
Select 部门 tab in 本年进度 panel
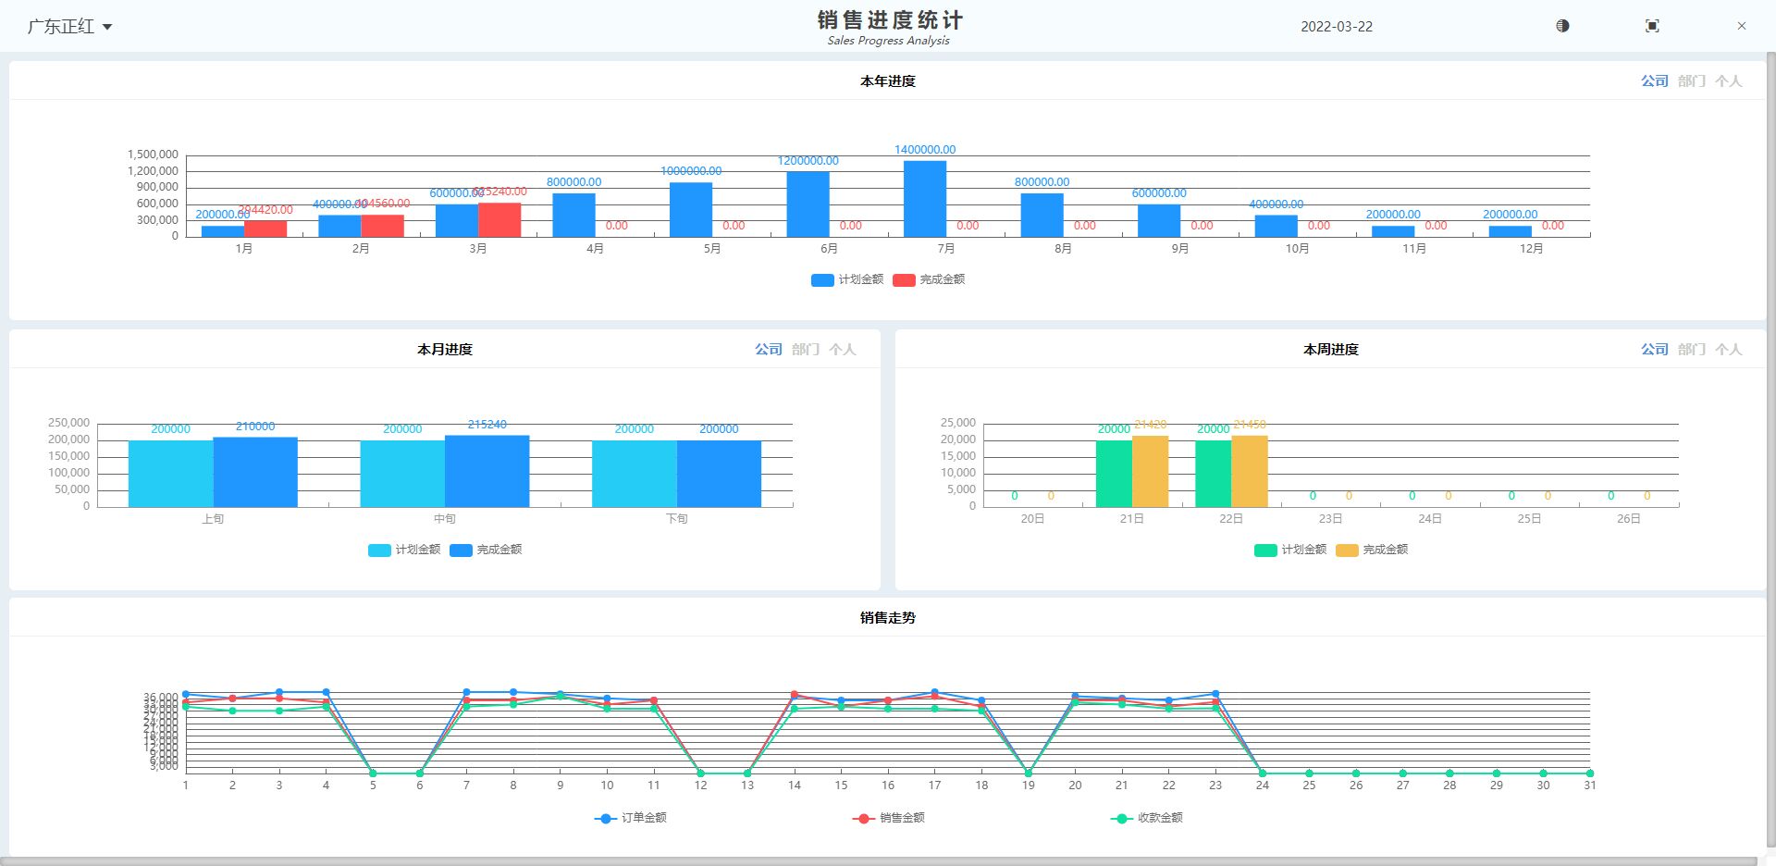1691,81
